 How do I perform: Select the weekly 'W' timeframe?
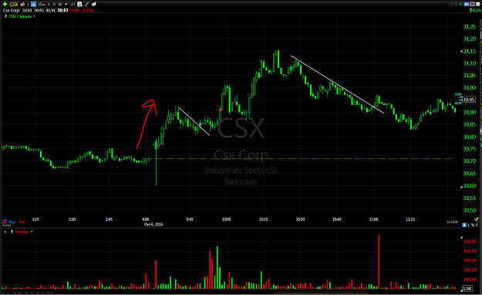(x=60, y=5)
